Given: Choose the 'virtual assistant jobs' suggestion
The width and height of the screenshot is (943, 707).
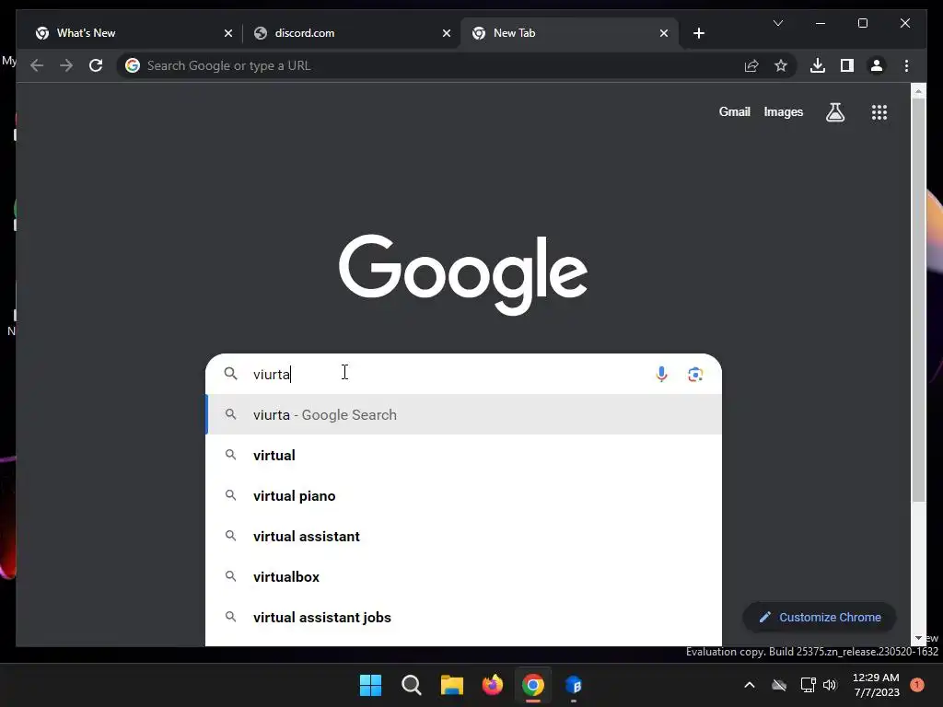Looking at the screenshot, I should (x=464, y=618).
